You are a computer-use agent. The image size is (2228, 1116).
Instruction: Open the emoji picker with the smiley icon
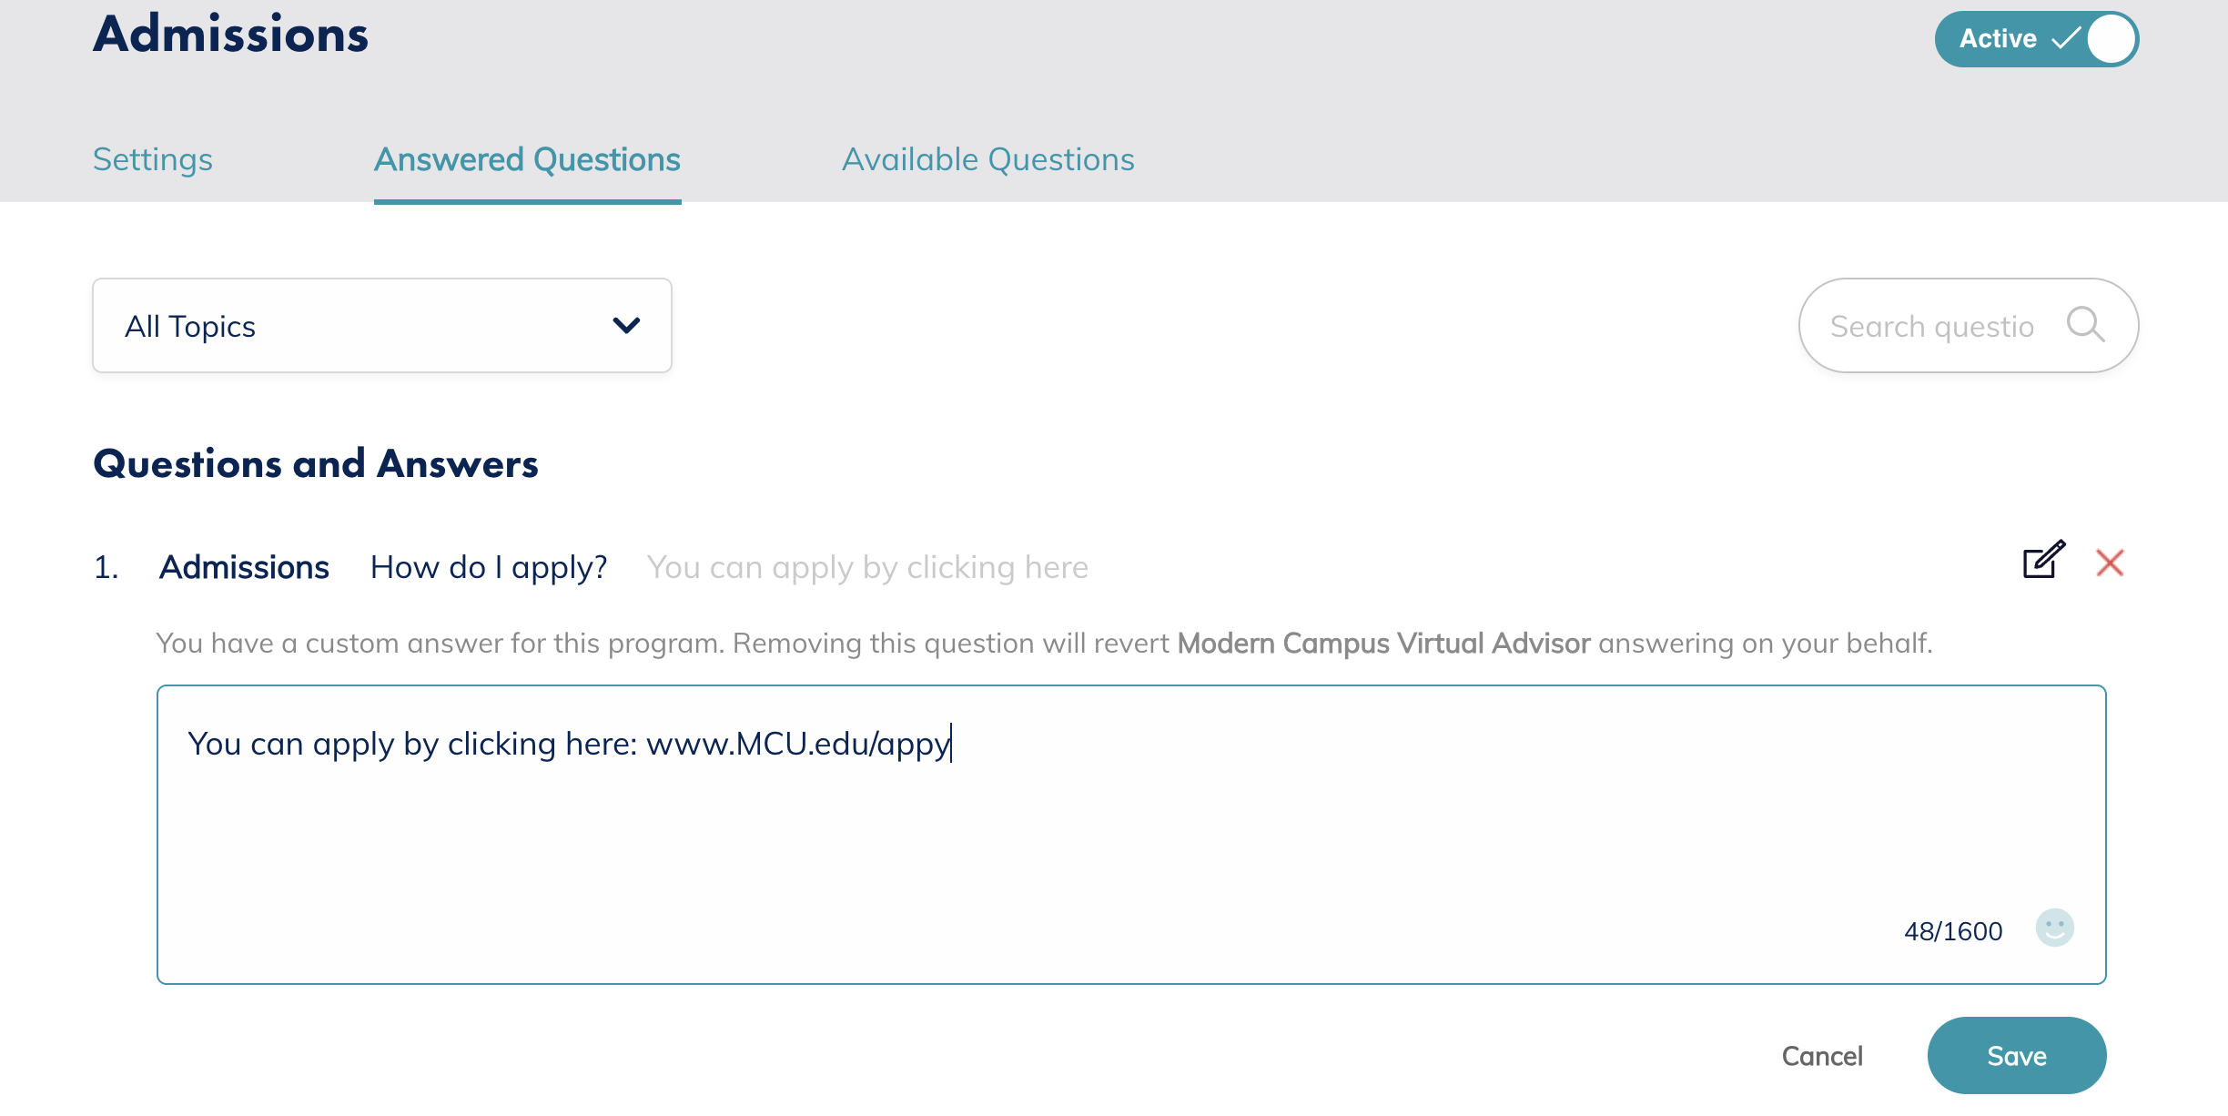pyautogui.click(x=2054, y=928)
